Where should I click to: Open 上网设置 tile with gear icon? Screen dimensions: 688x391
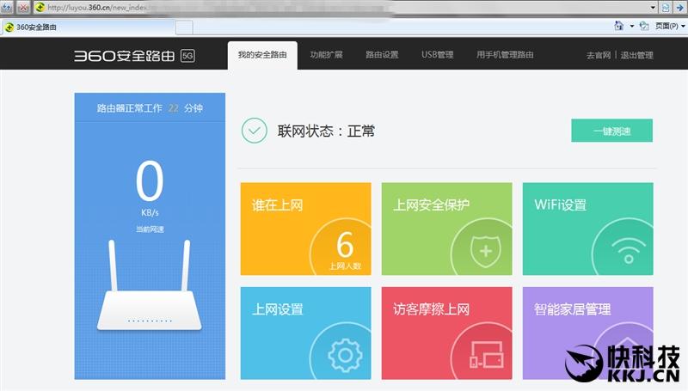point(306,333)
